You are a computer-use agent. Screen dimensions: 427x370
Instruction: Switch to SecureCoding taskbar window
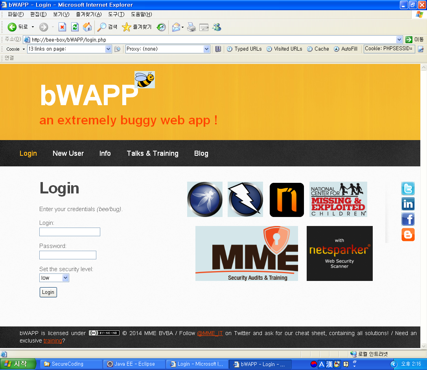72,364
